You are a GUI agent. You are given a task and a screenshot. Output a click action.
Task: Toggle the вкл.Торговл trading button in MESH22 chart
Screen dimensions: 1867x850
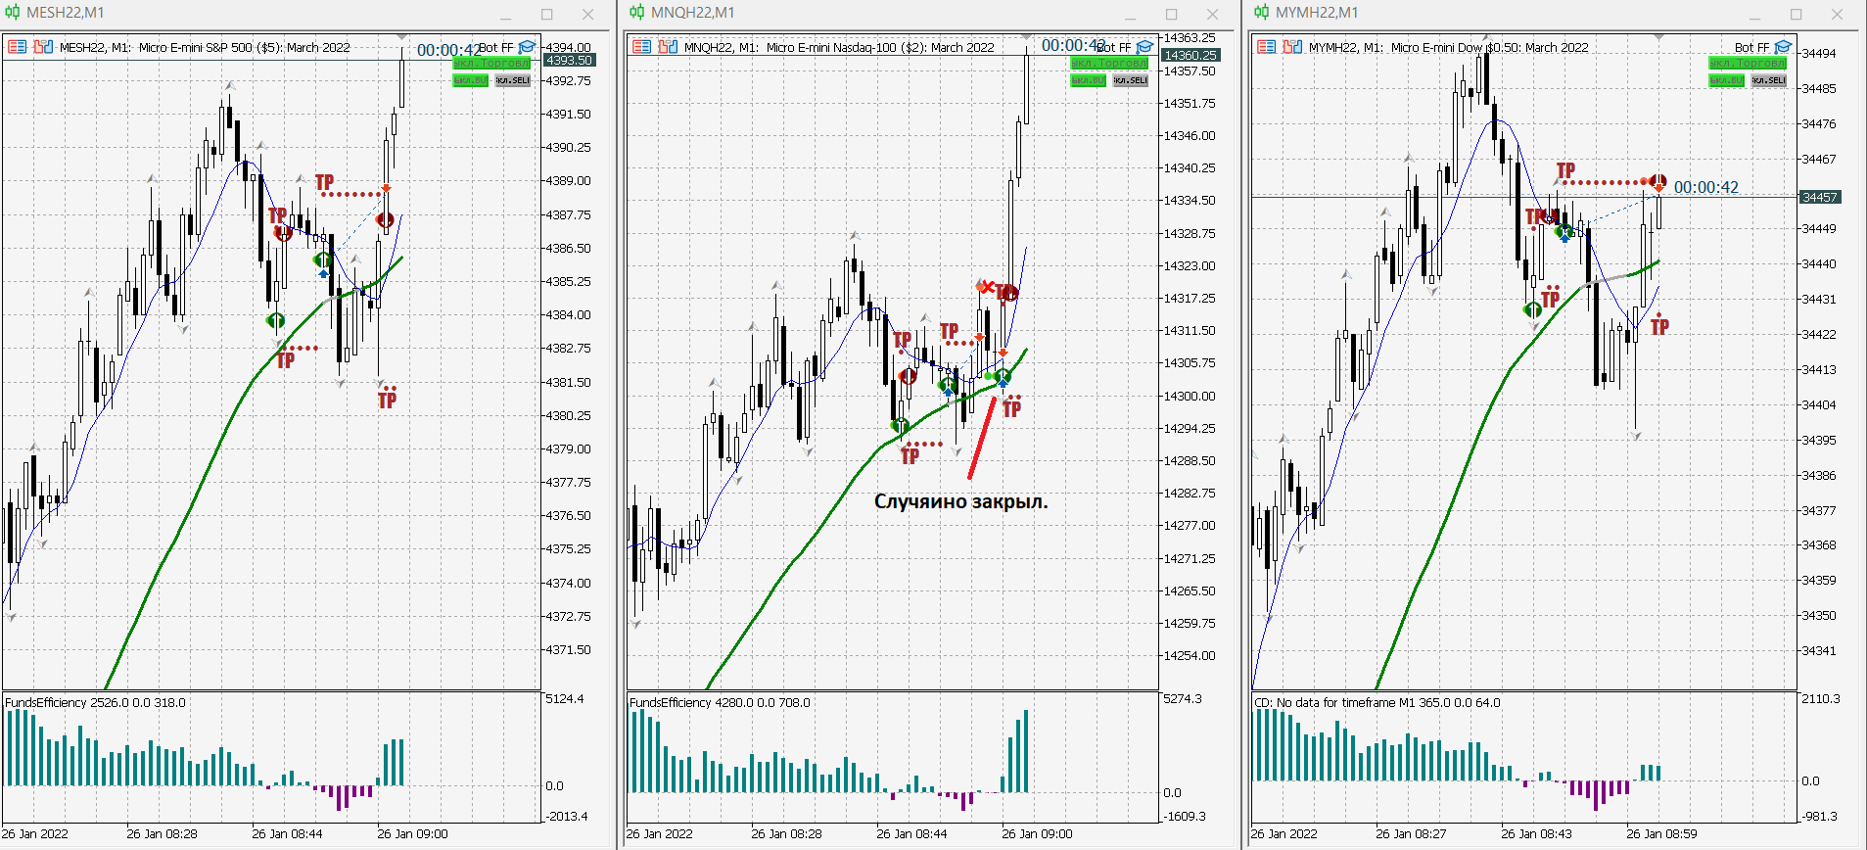pyautogui.click(x=491, y=63)
